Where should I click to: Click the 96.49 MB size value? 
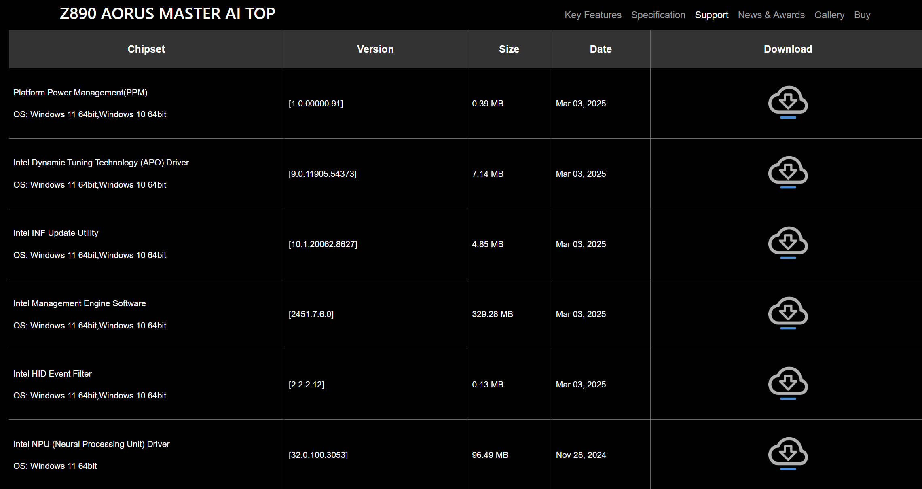pos(490,455)
